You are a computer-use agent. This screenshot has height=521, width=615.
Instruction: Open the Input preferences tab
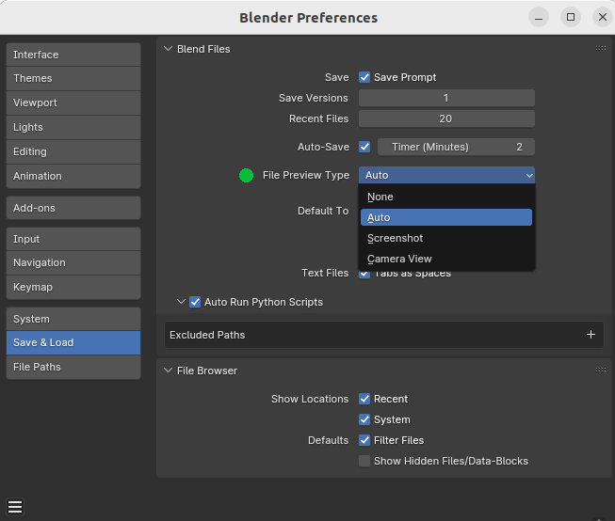(73, 239)
